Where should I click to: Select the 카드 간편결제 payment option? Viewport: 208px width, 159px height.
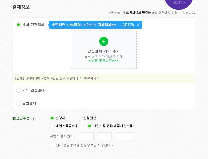[18, 90]
